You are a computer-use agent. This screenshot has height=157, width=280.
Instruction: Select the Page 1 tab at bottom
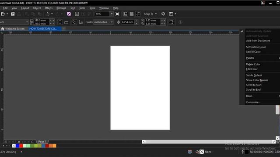42,142
